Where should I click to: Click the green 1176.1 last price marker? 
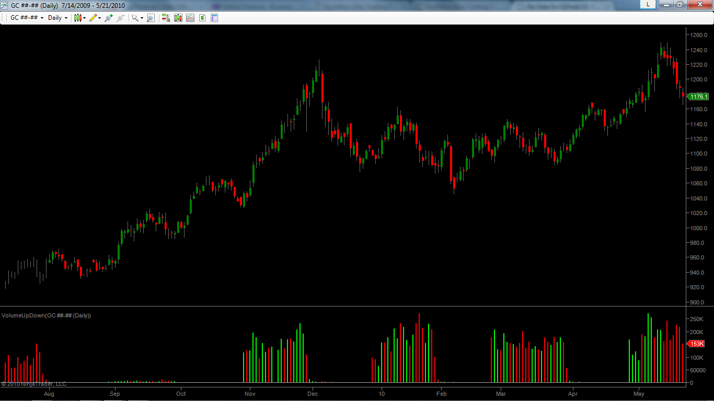[699, 97]
